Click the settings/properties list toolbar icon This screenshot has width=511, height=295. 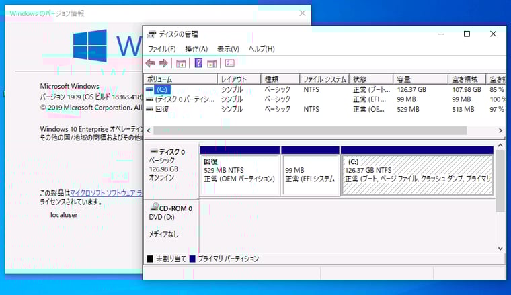point(230,63)
